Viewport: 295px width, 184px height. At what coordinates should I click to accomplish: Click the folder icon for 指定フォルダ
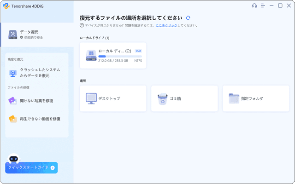pos(234,98)
